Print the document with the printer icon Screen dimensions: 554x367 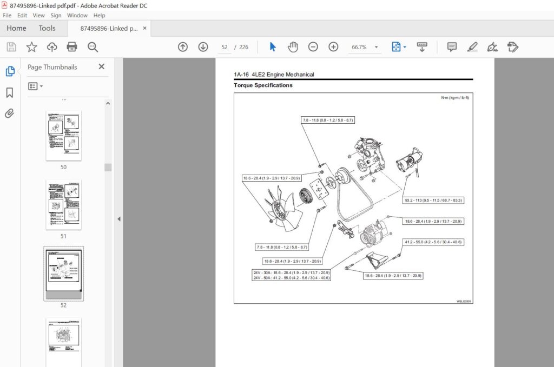tap(72, 47)
